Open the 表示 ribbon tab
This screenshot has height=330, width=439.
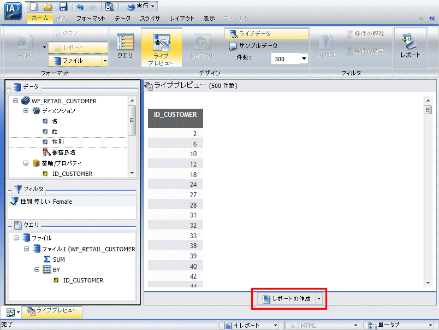[x=209, y=19]
